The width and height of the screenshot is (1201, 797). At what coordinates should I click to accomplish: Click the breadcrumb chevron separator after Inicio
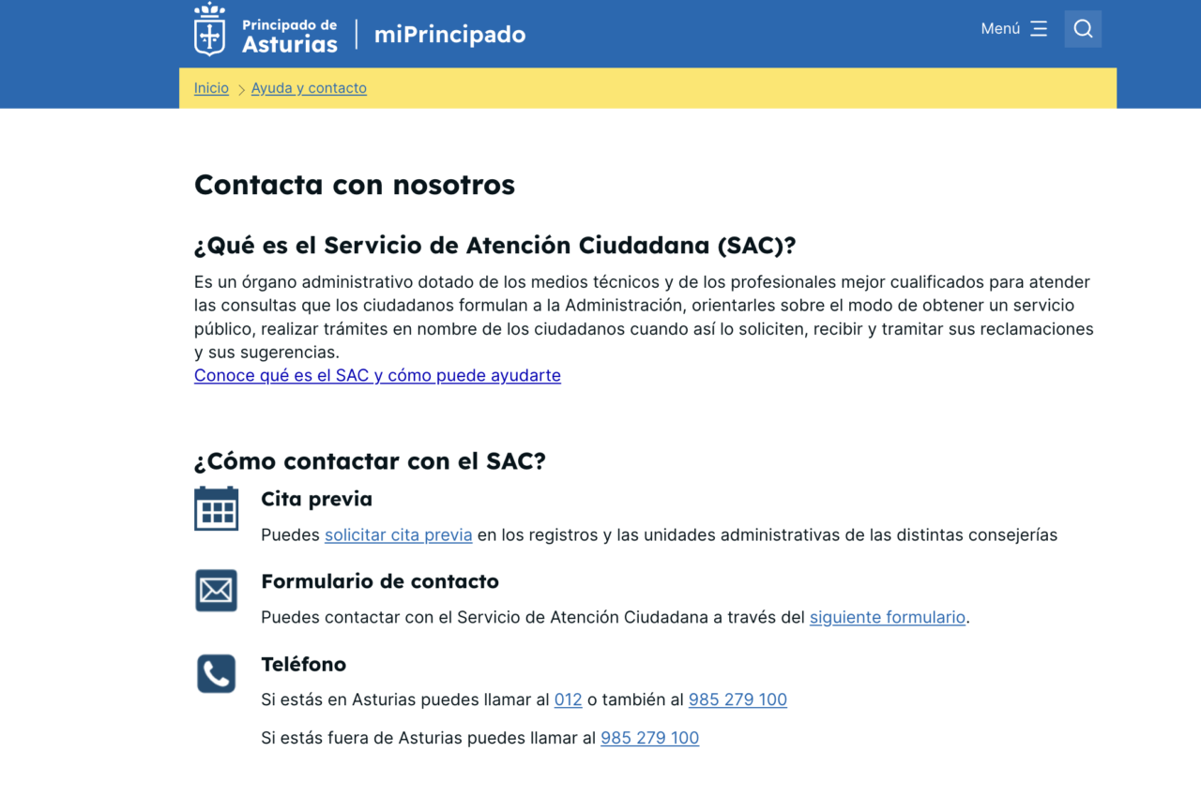point(241,89)
